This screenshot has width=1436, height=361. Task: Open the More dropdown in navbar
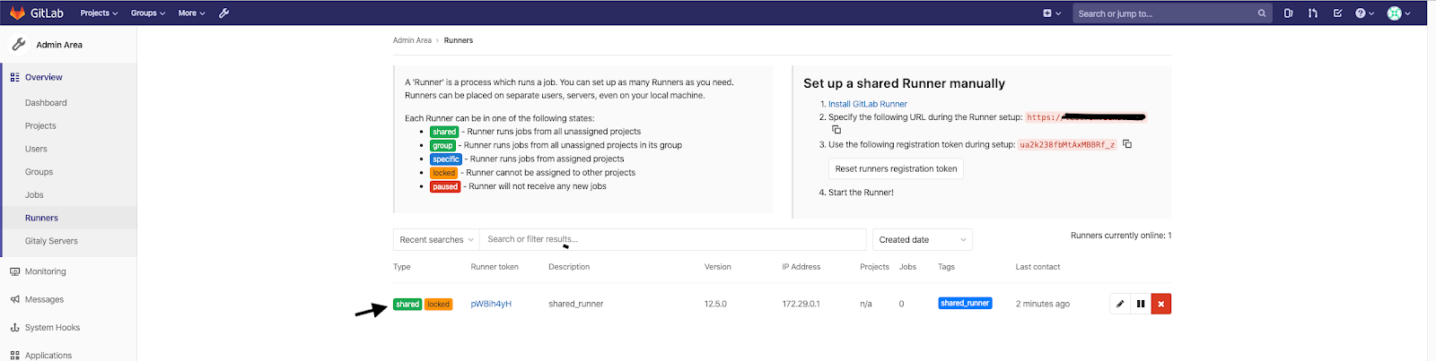[191, 13]
